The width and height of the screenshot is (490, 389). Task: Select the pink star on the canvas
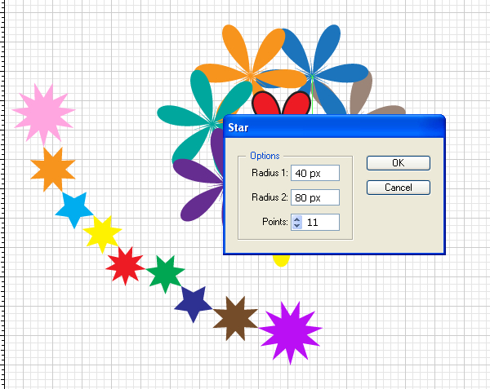[x=43, y=113]
